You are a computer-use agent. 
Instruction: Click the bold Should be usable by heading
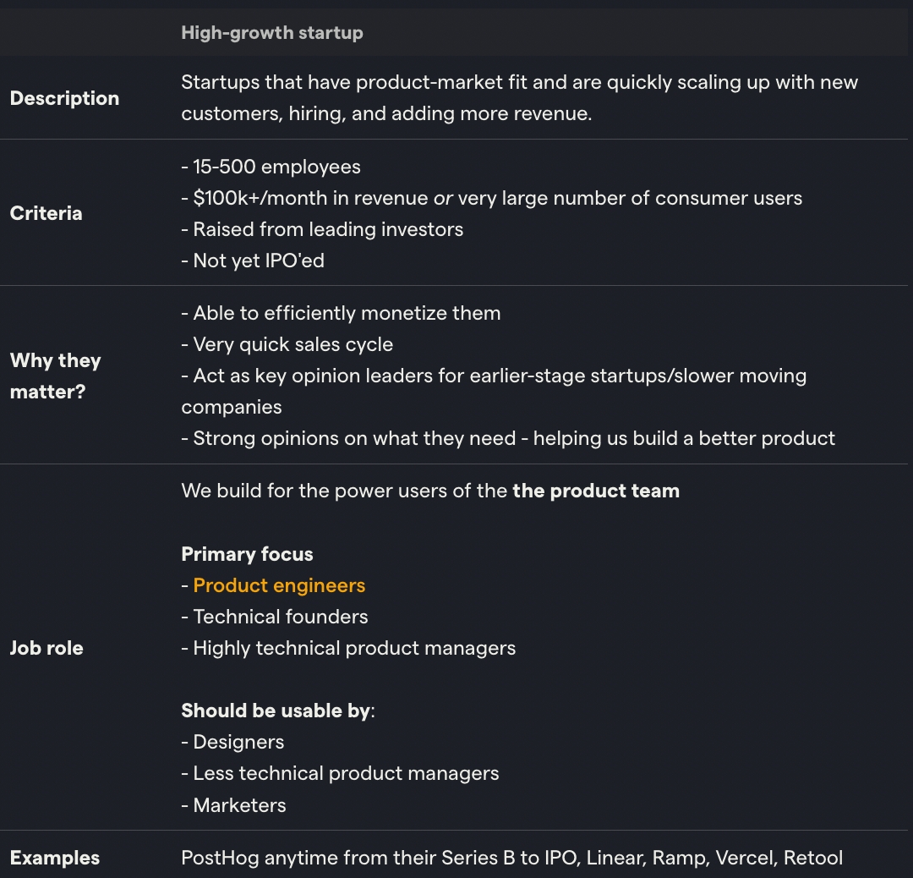(x=276, y=711)
